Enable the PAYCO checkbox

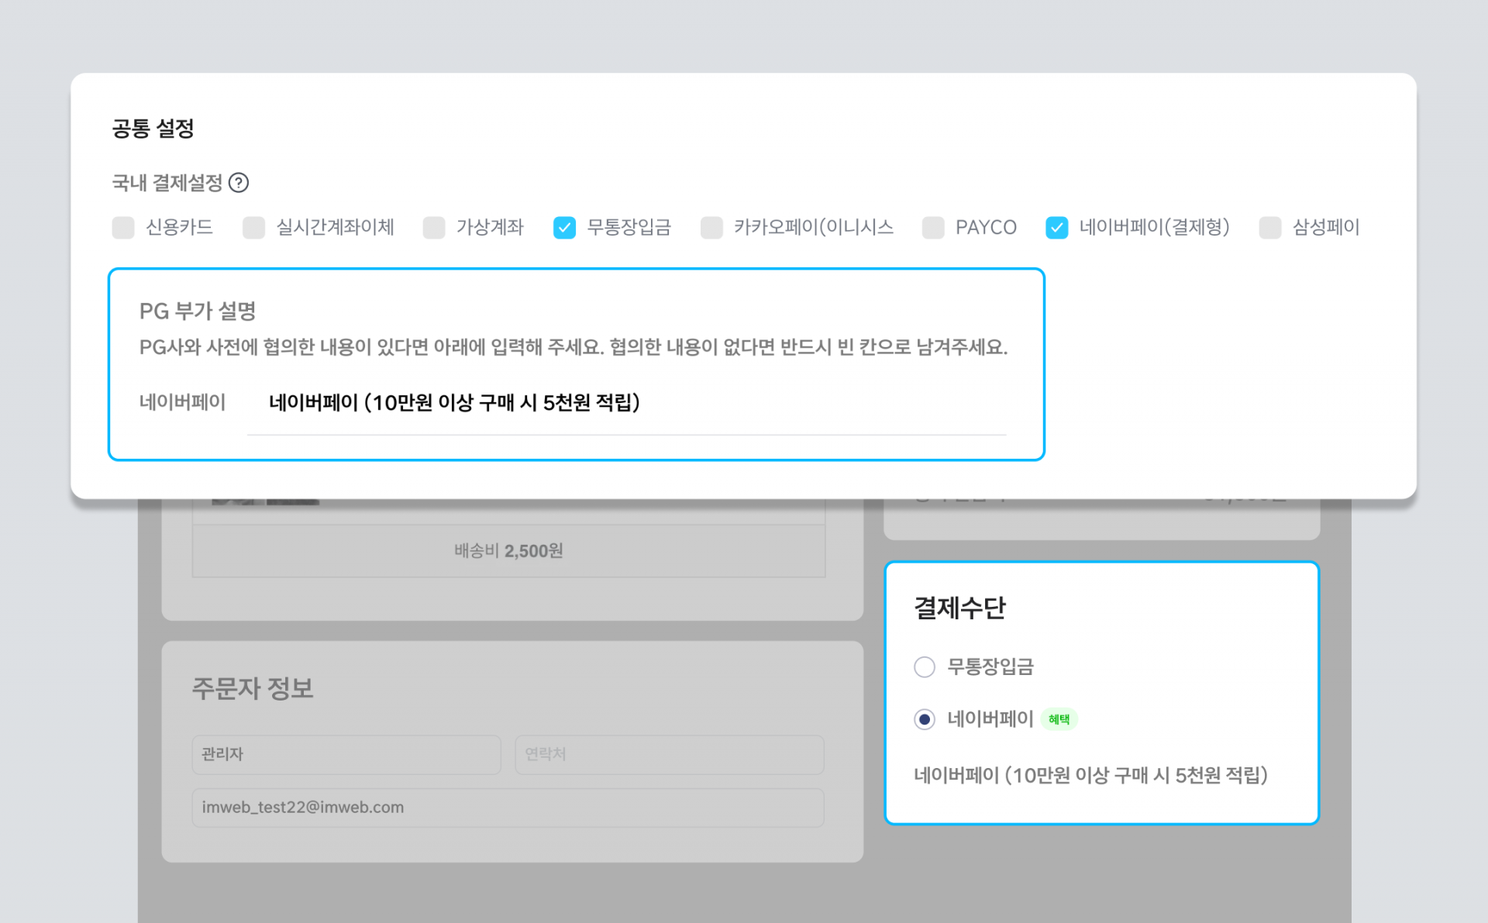pyautogui.click(x=933, y=227)
